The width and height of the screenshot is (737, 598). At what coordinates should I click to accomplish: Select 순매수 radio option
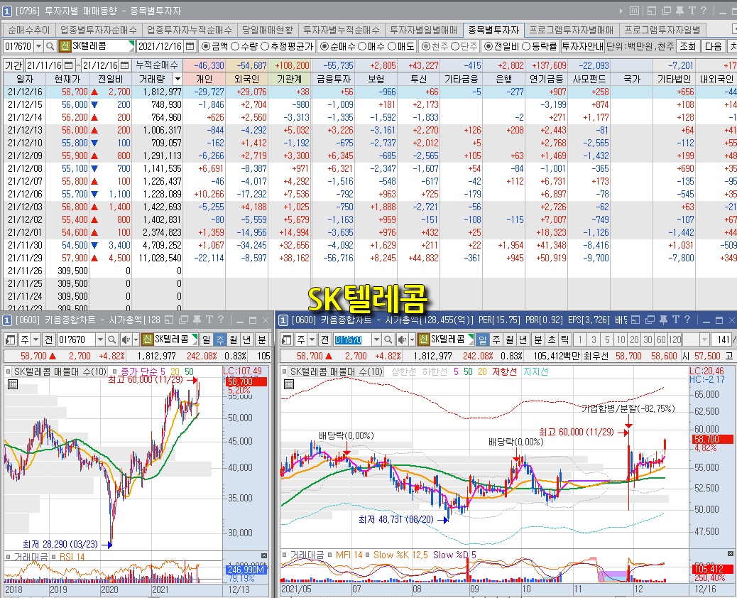pos(324,47)
